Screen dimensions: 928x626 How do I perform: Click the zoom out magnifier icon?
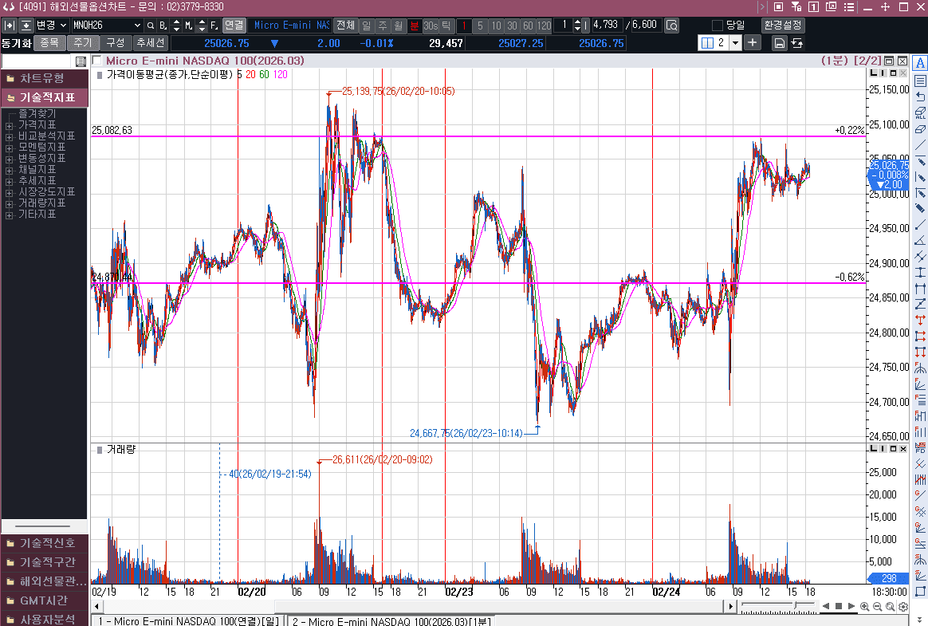pyautogui.click(x=877, y=607)
